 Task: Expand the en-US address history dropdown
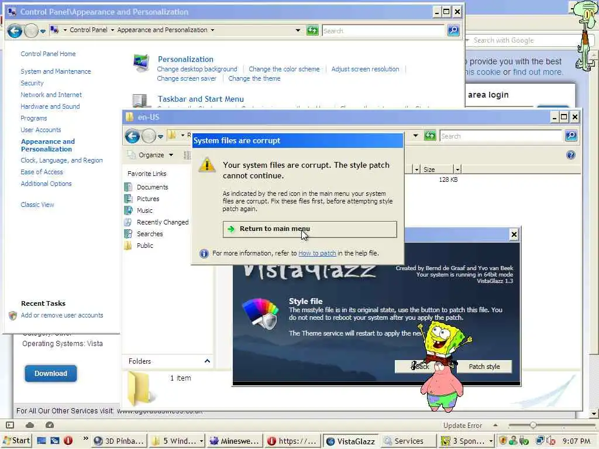coord(416,136)
